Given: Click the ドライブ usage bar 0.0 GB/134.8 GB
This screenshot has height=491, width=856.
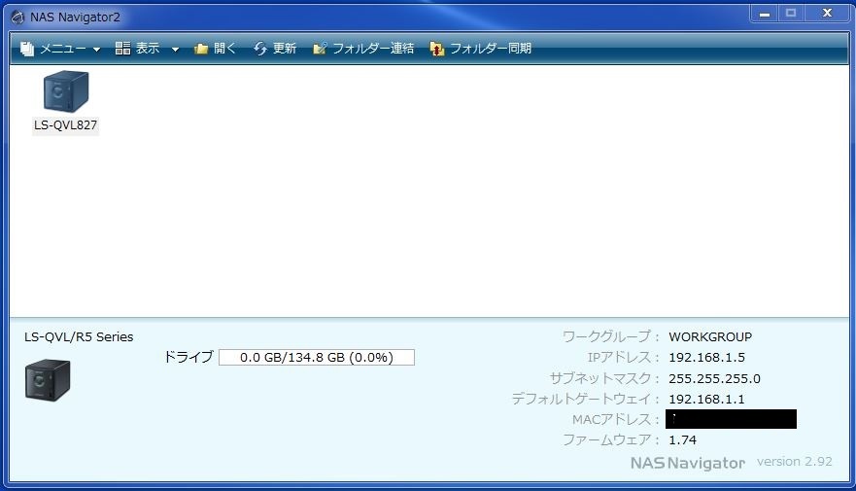Looking at the screenshot, I should click(x=317, y=357).
